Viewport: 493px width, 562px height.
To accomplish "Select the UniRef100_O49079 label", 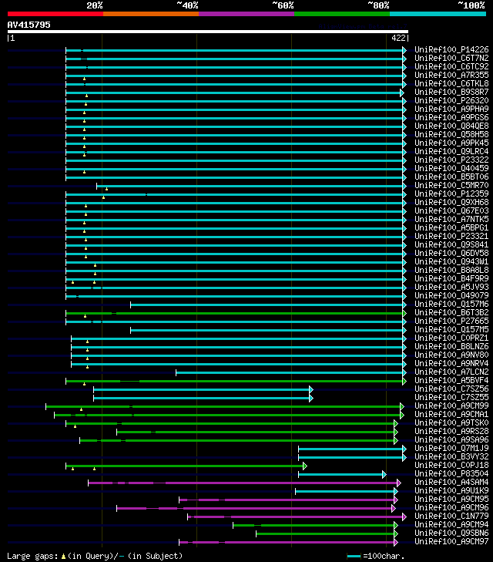I will click(x=451, y=296).
